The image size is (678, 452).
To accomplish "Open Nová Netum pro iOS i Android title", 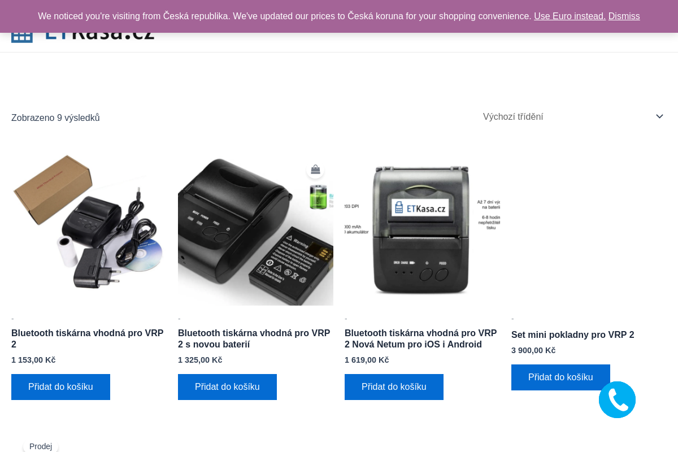I will (x=421, y=338).
